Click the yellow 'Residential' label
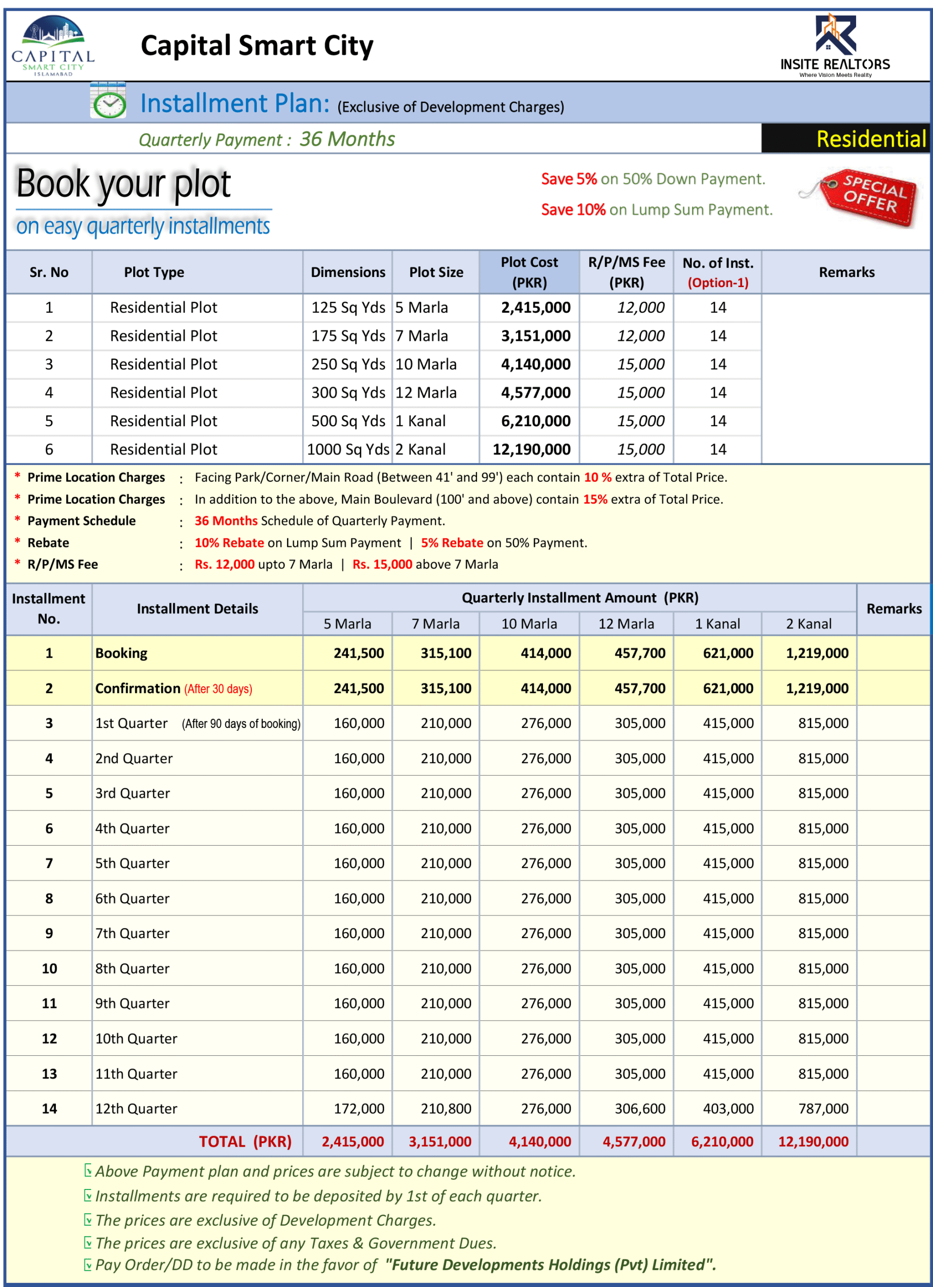The width and height of the screenshot is (933, 1287). point(871,139)
